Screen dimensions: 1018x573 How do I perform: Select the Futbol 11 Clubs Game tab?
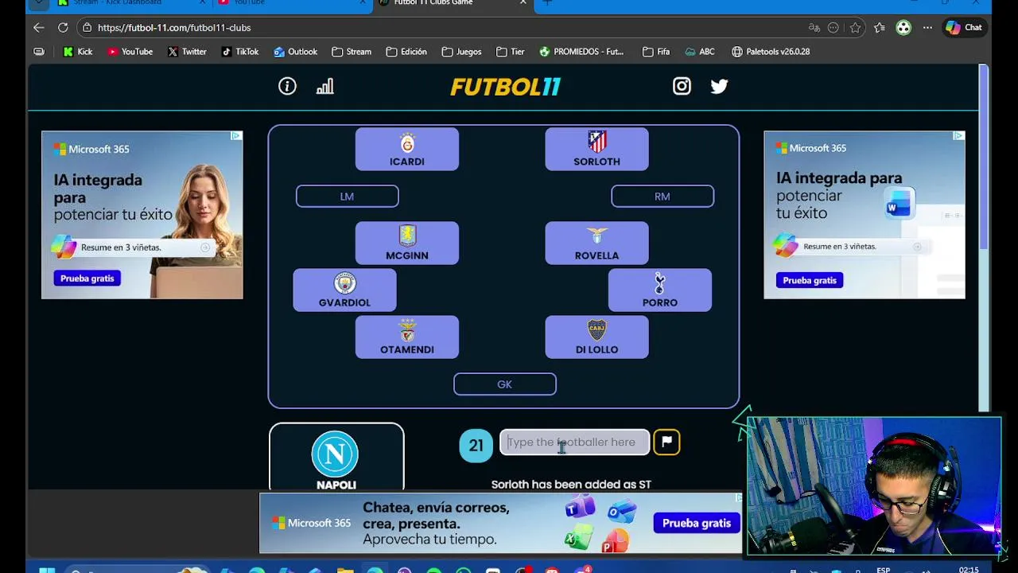tap(453, 4)
